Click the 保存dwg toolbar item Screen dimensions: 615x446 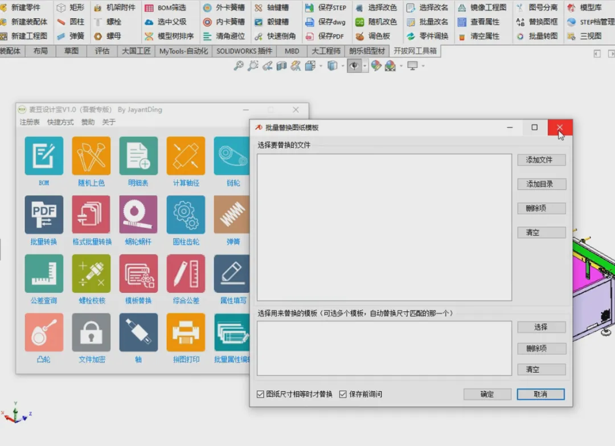click(326, 22)
